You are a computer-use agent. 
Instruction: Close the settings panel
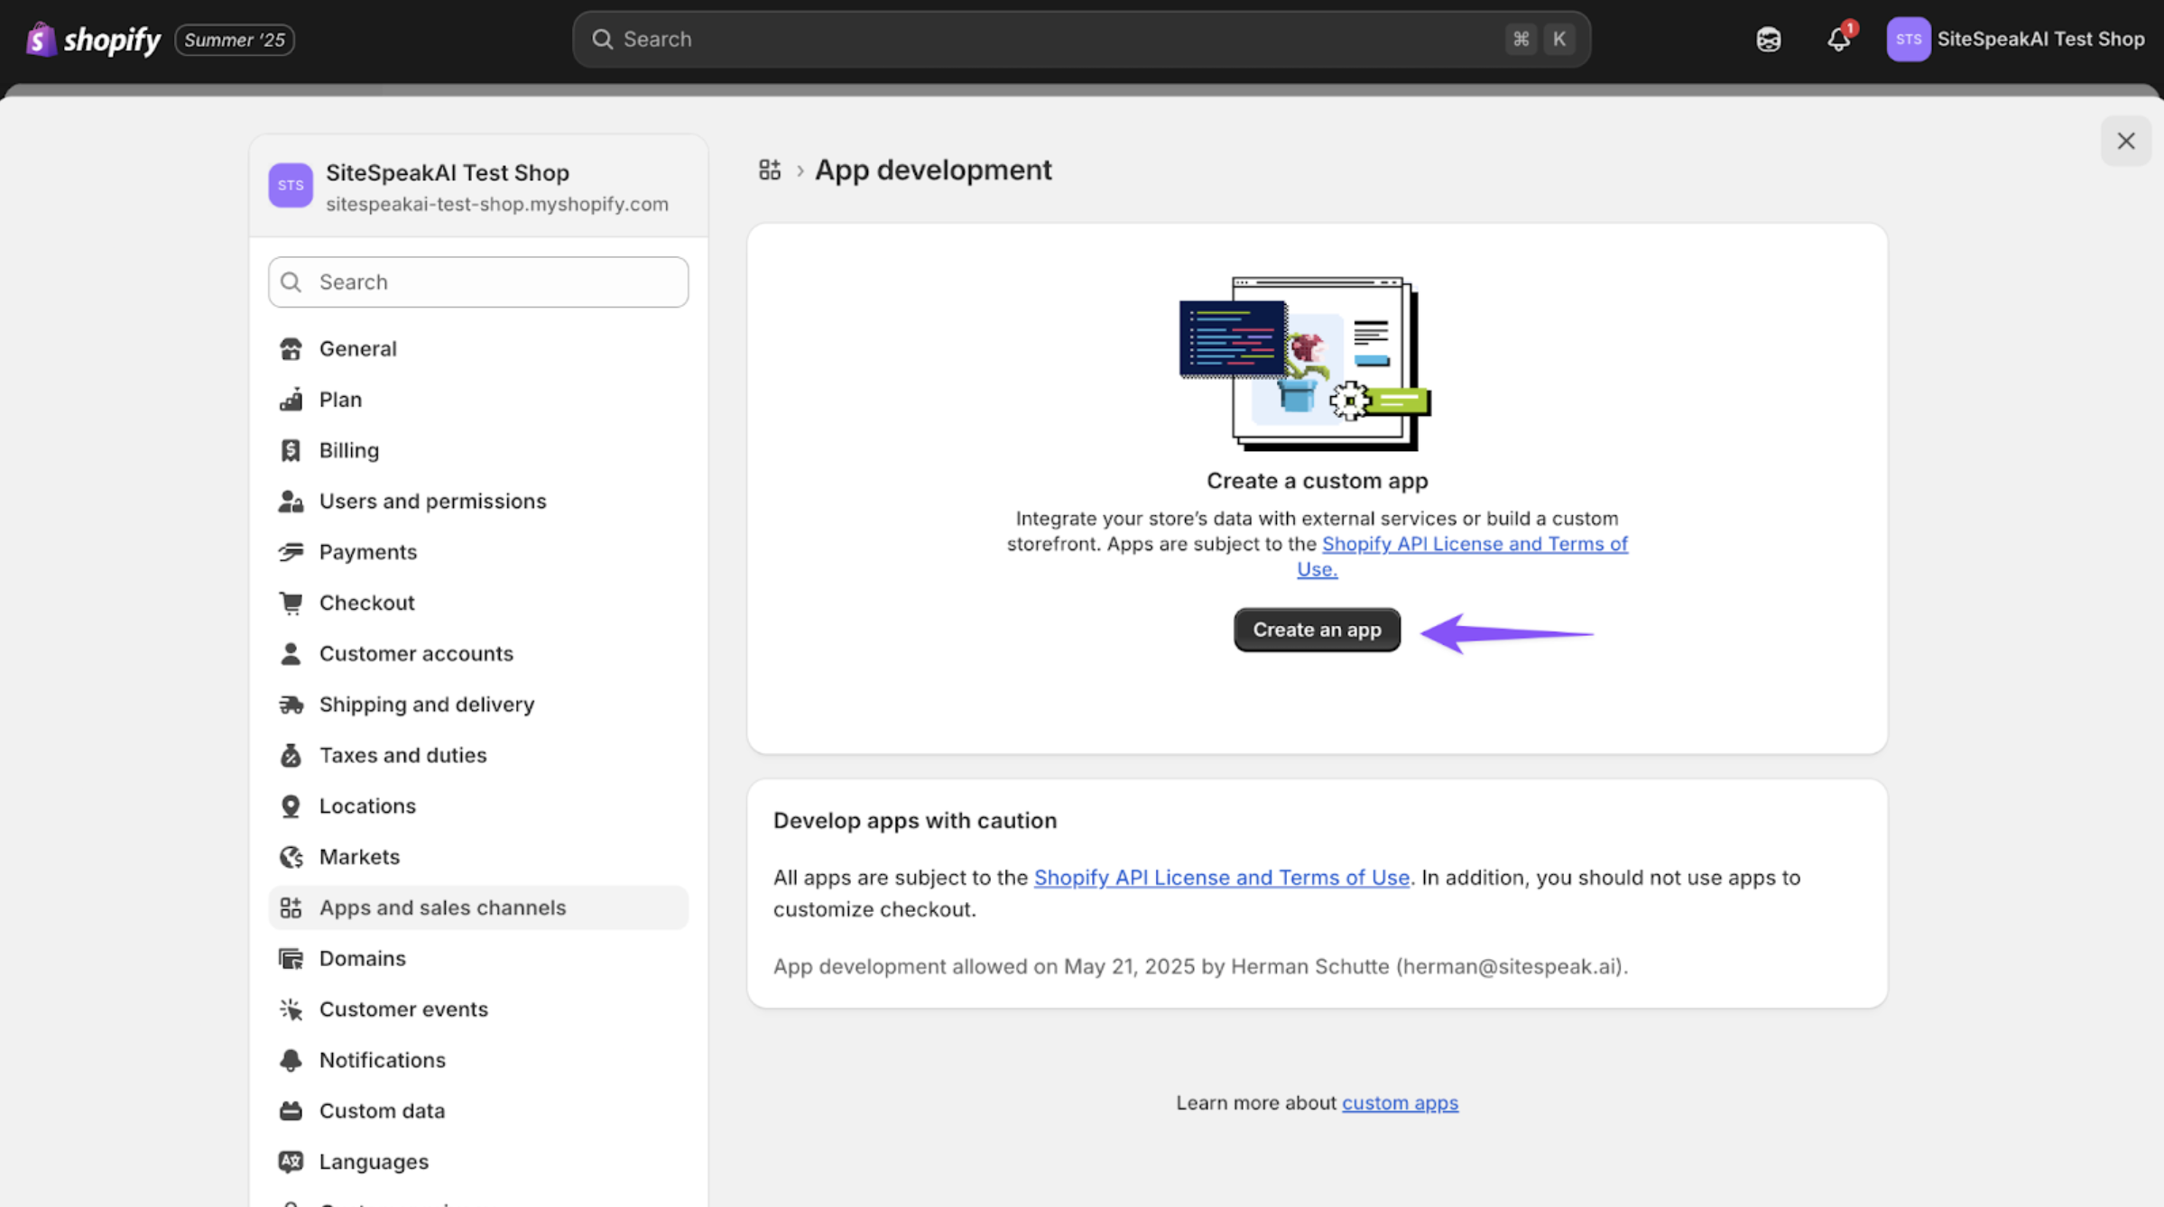2125,141
